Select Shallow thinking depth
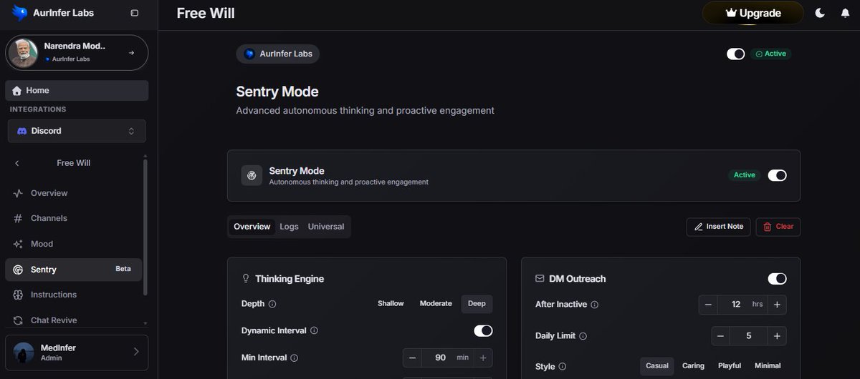This screenshot has width=860, height=379. 391,304
